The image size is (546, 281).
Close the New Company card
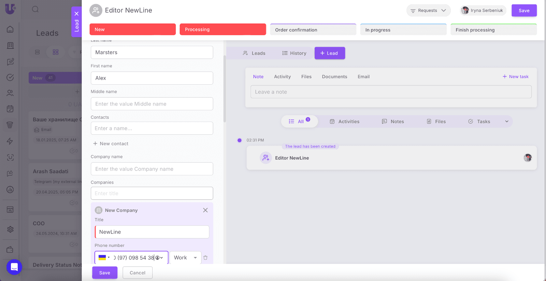click(205, 210)
